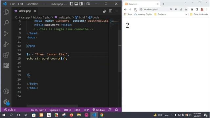Click Ln 14, Col 13 status entry
The height and width of the screenshot is (118, 210).
[38, 110]
